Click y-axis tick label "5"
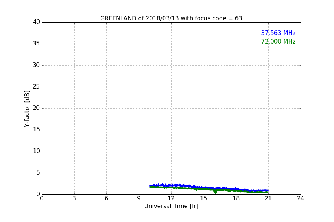The image size is (334, 222). (38, 173)
